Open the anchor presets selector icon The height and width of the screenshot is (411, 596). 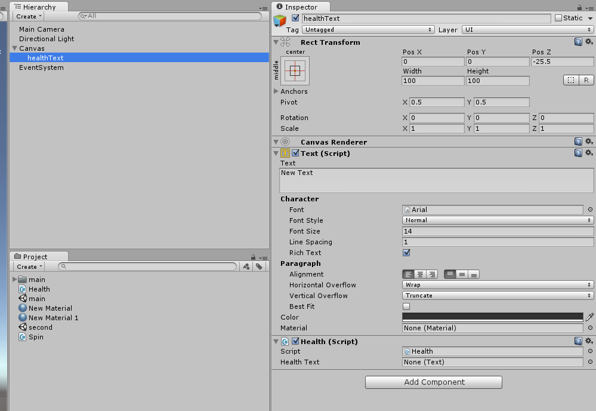coord(297,70)
